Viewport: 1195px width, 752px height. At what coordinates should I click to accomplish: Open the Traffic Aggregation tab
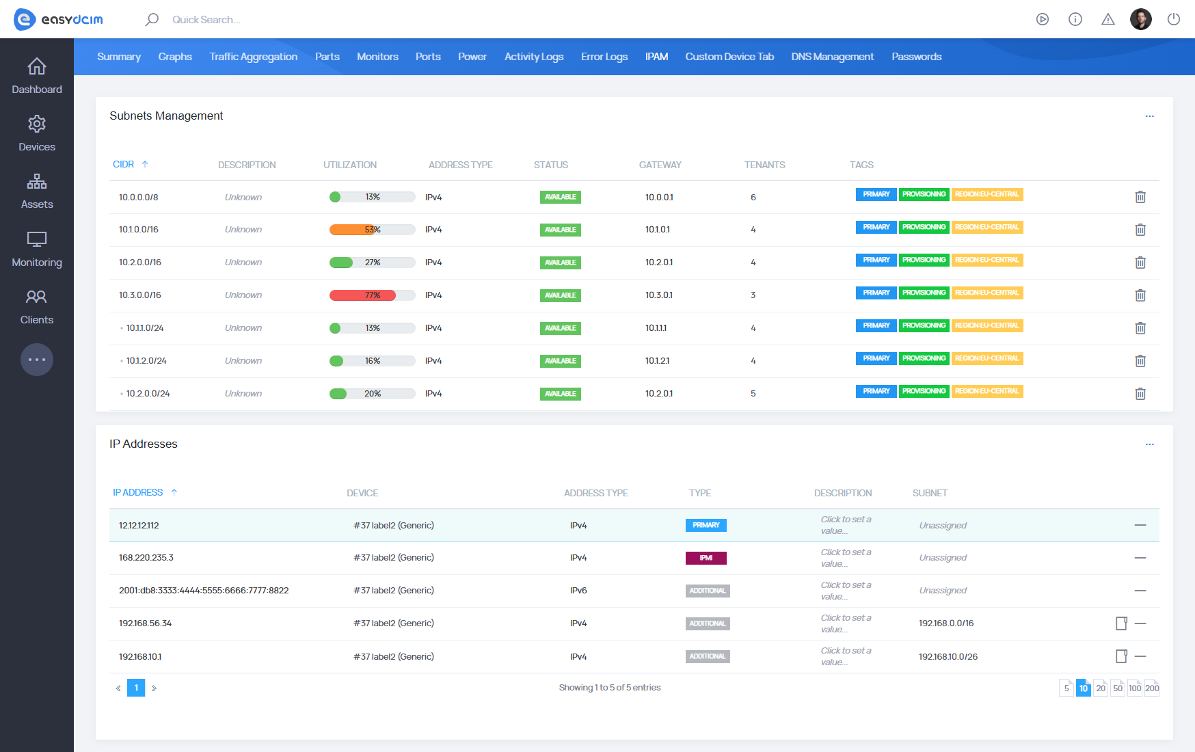pyautogui.click(x=253, y=57)
